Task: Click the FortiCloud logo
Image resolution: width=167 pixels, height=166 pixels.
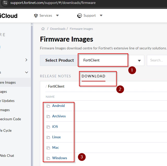Action: pyautogui.click(x=9, y=16)
